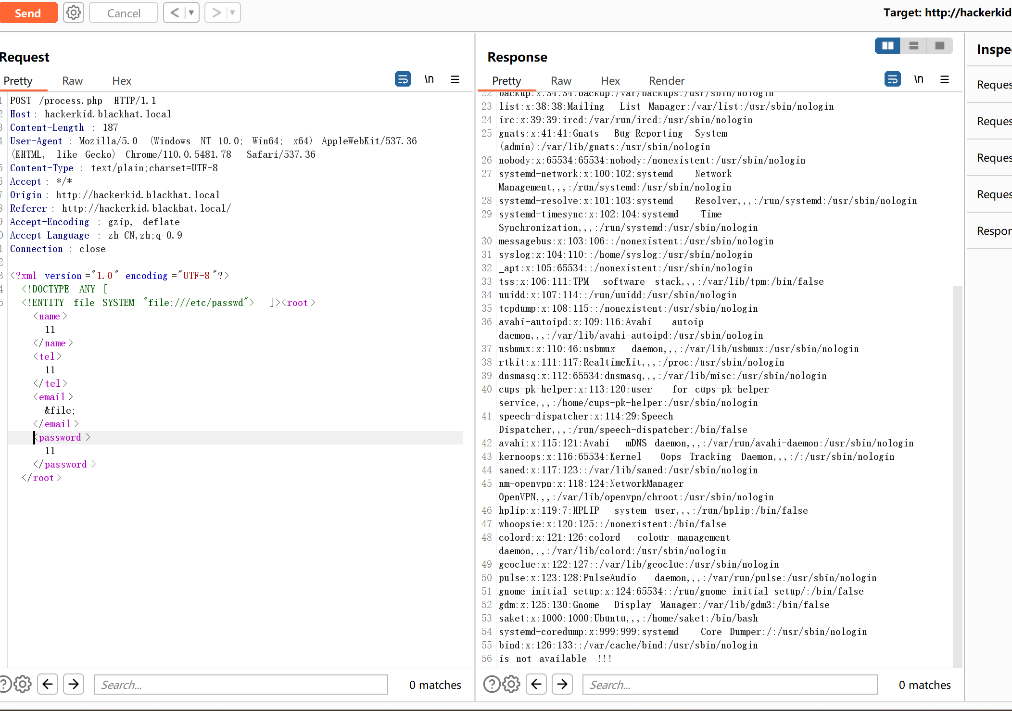Image resolution: width=1012 pixels, height=711 pixels.
Task: Toggle non-printable characters in Request panel
Action: click(x=429, y=79)
